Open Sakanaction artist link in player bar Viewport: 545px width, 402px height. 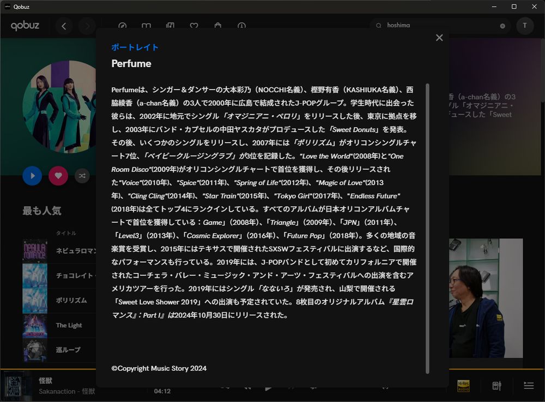click(x=57, y=392)
